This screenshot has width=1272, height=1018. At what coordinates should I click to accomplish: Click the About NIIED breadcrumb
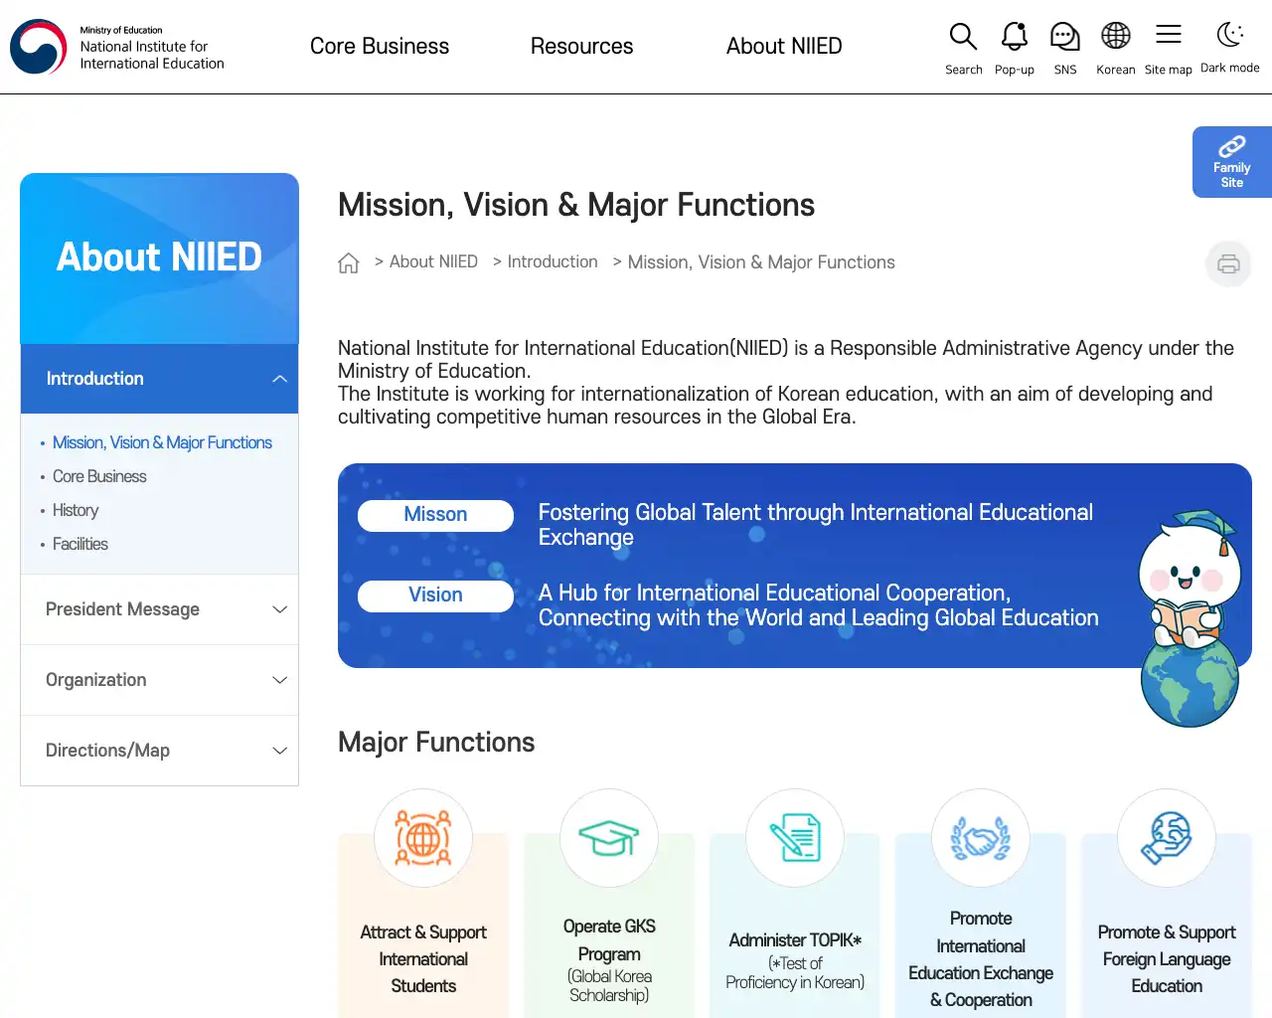[x=433, y=261]
